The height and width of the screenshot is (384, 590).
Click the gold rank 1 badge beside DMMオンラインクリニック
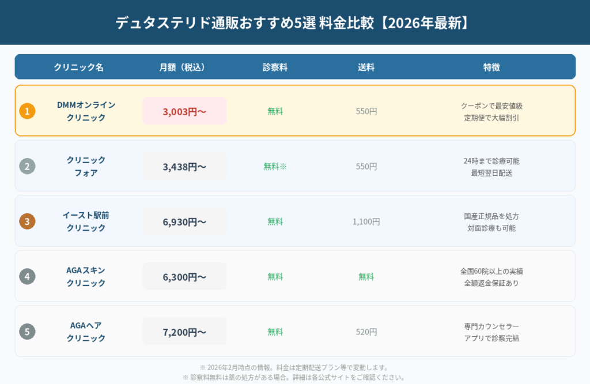pos(27,111)
